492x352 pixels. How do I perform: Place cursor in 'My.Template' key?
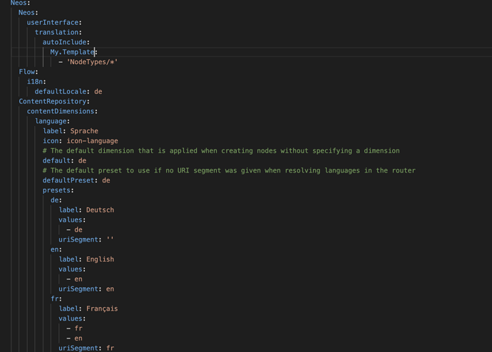pos(72,52)
